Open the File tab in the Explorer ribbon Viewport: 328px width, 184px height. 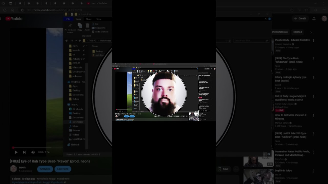click(68, 19)
